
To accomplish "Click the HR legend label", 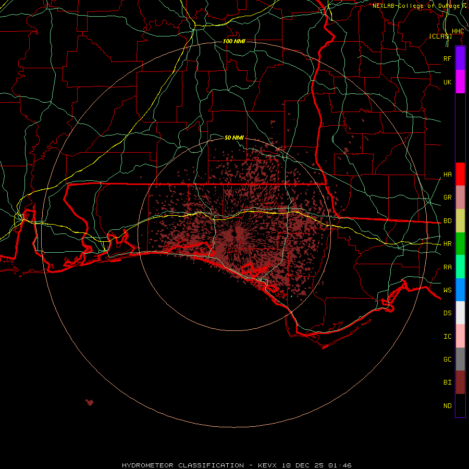I will click(x=447, y=244).
